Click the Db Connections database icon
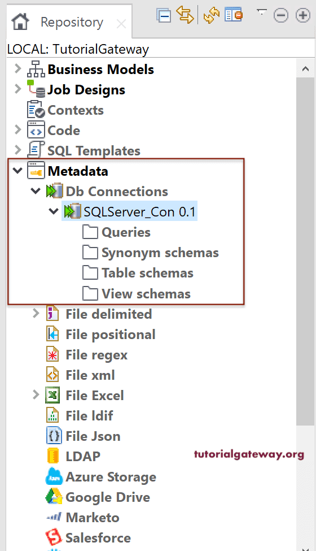 pyautogui.click(x=54, y=191)
